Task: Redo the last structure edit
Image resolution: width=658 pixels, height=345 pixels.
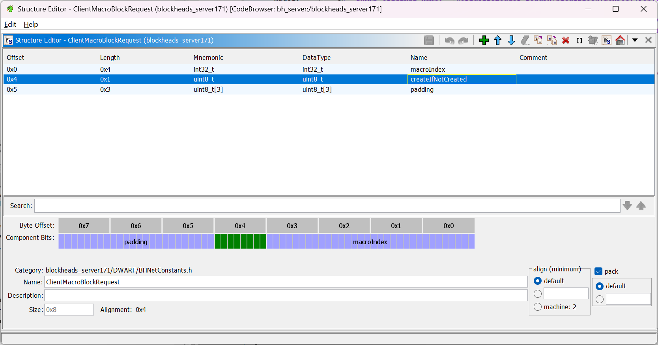Action: click(x=464, y=40)
